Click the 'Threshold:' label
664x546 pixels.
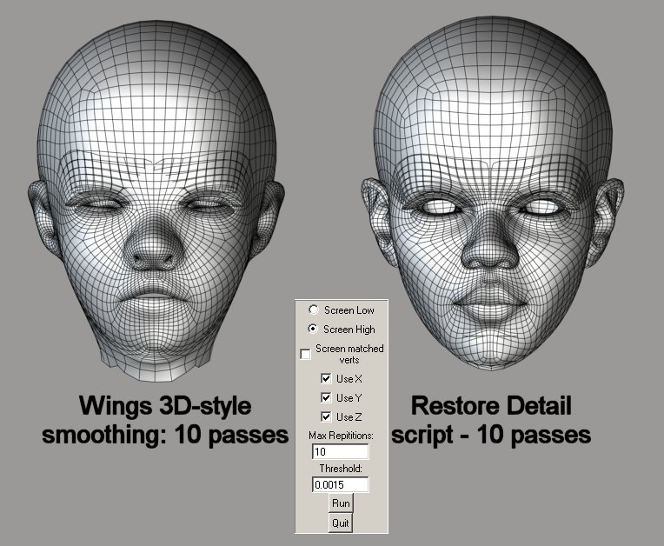[341, 469]
